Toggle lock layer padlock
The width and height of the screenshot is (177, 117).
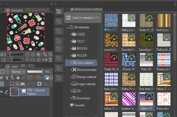tap(18, 77)
